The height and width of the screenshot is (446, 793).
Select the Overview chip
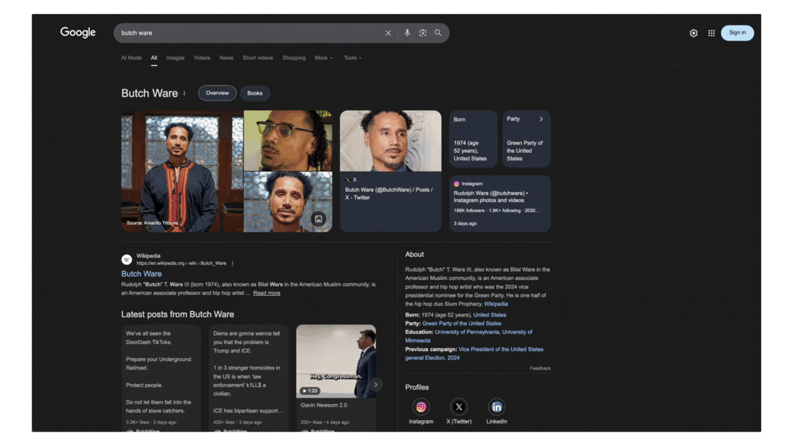pos(218,93)
